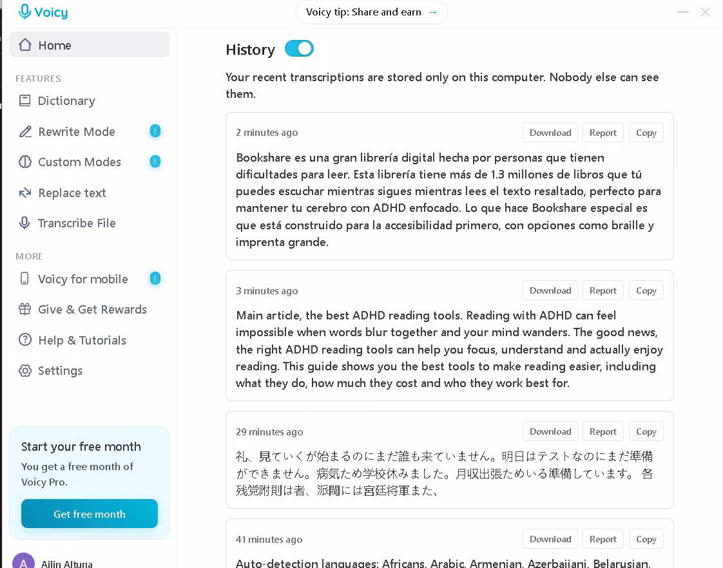Click the Transcribe File microphone icon
The height and width of the screenshot is (568, 723).
click(x=24, y=223)
